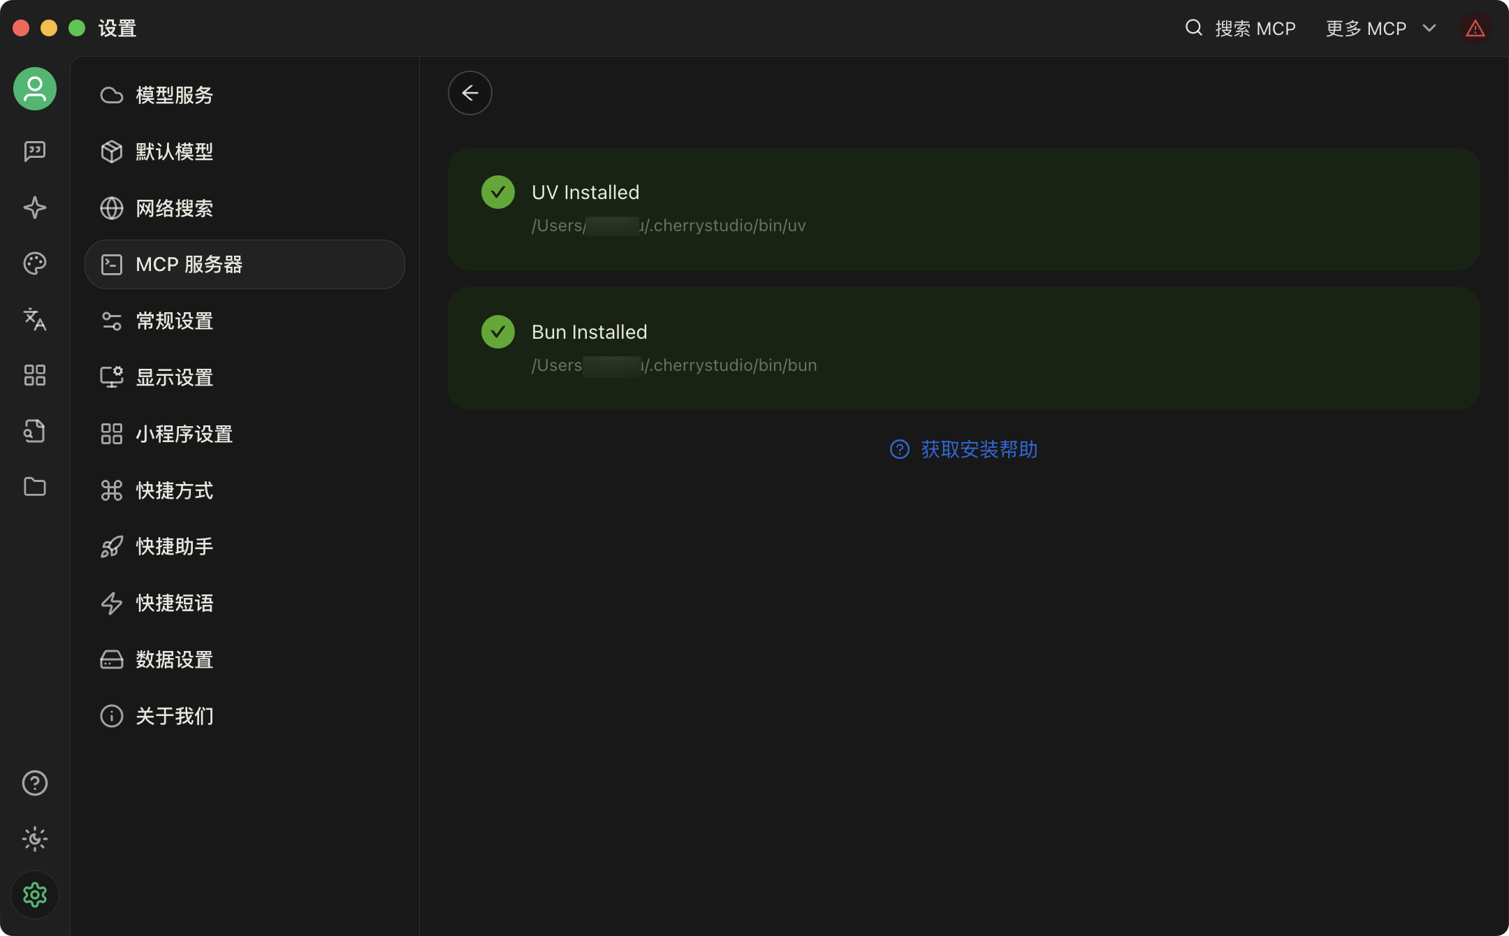Click the back arrow button
1509x936 pixels.
click(x=469, y=93)
